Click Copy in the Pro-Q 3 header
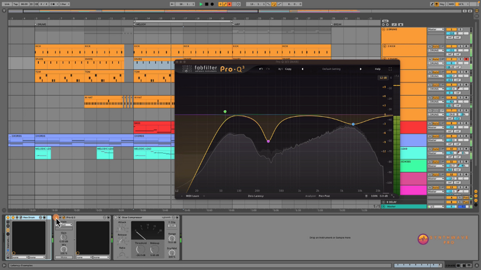 (x=288, y=69)
